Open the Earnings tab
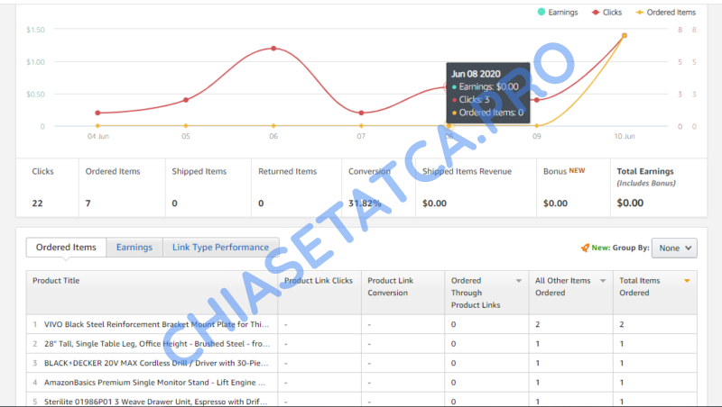The image size is (722, 407). (134, 247)
